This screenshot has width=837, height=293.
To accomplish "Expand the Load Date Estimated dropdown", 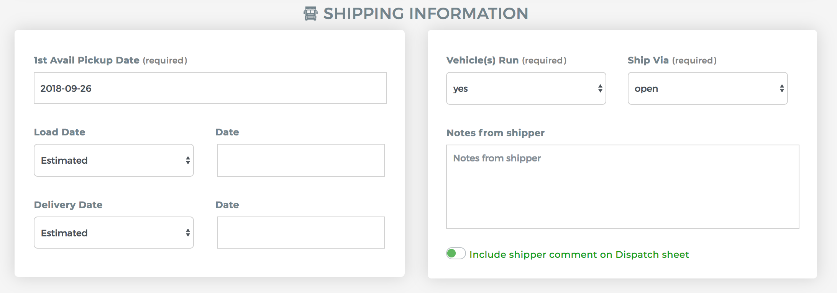I will point(114,160).
